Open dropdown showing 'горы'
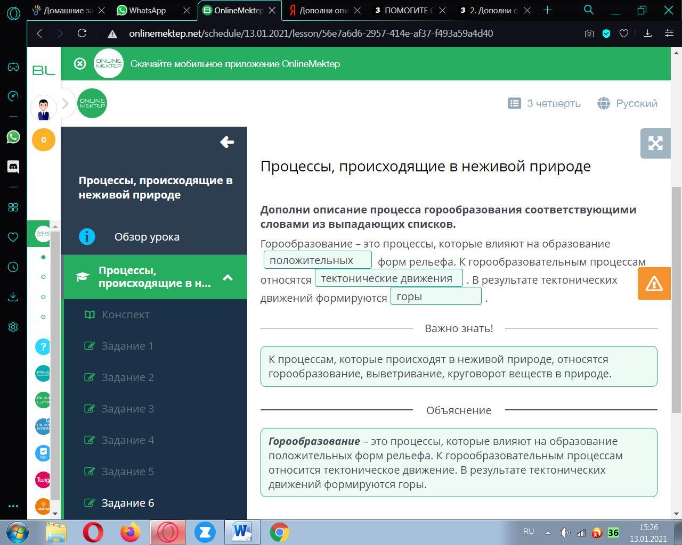Screen dimensions: 682x545 pyautogui.click(x=436, y=296)
